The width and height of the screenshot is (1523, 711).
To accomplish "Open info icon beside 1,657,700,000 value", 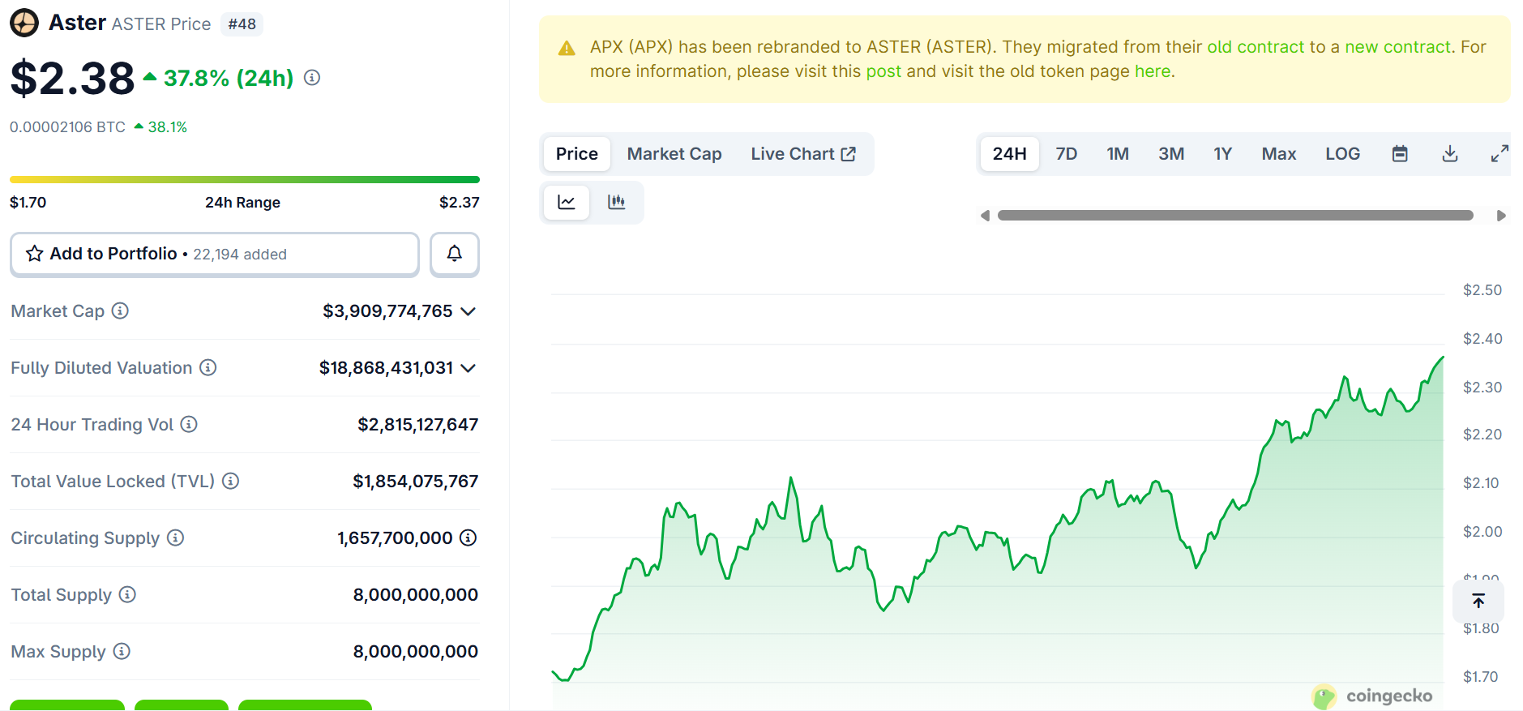I will click(x=468, y=538).
